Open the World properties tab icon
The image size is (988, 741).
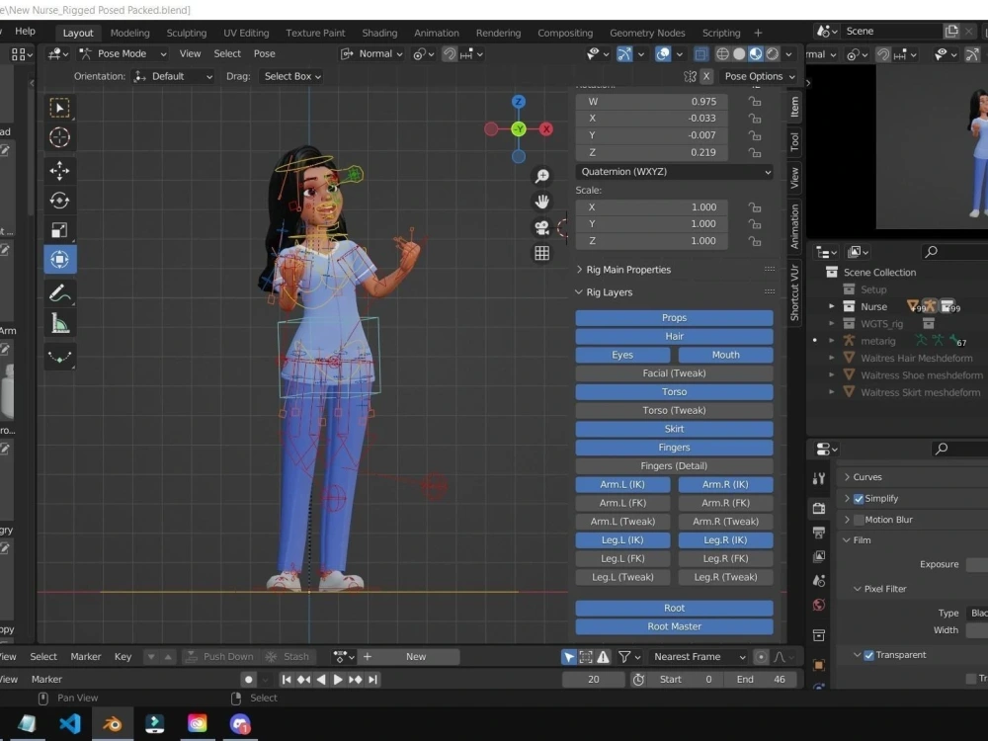click(819, 605)
